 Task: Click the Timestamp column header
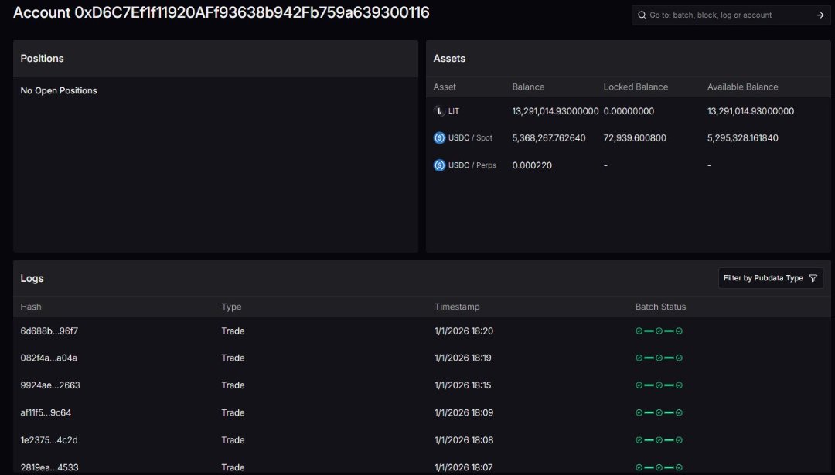tap(457, 307)
